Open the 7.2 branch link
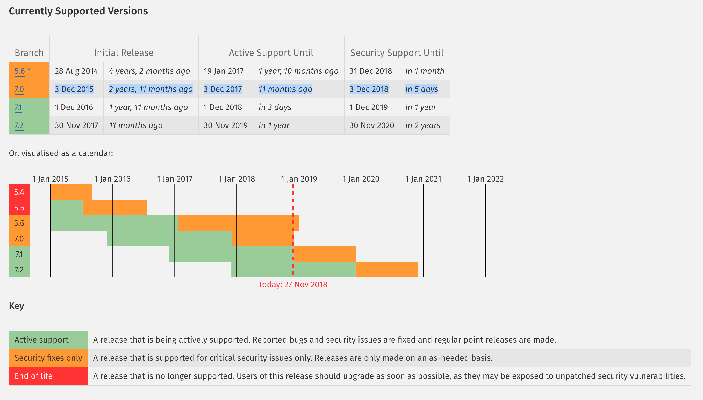 tap(19, 125)
